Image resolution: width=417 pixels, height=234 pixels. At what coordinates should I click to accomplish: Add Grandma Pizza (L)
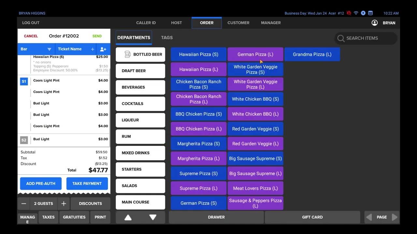312,54
